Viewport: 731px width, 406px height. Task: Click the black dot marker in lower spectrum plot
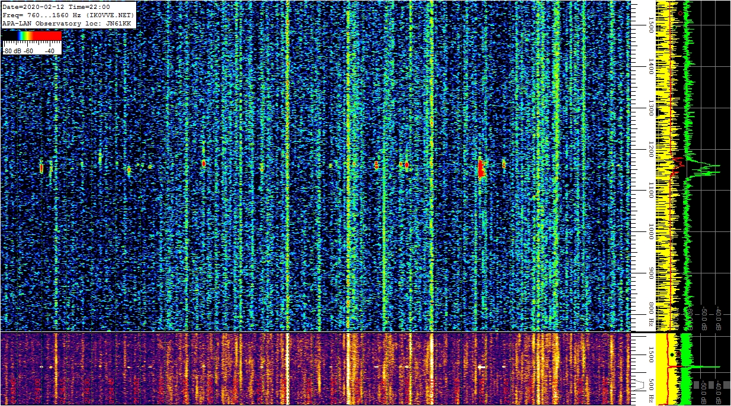point(672,355)
